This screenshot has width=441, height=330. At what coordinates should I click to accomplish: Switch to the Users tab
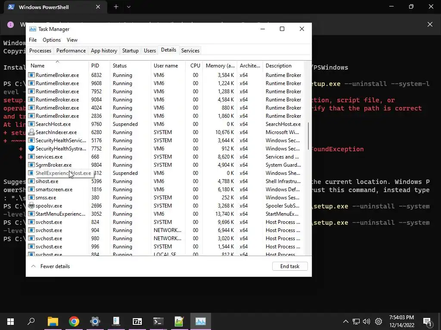pyautogui.click(x=149, y=51)
